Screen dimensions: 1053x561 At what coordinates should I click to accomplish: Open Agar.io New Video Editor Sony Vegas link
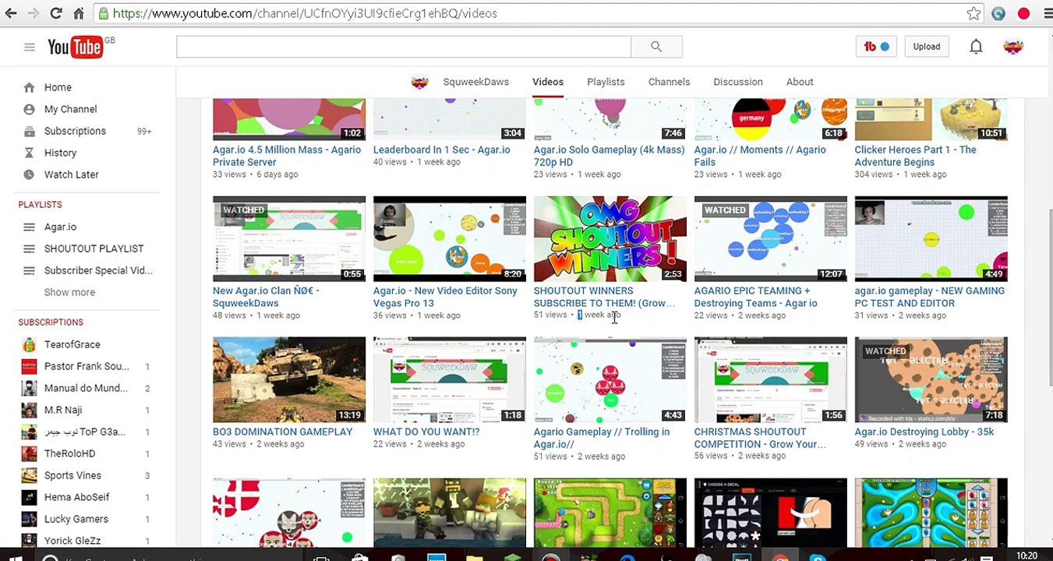click(x=445, y=297)
